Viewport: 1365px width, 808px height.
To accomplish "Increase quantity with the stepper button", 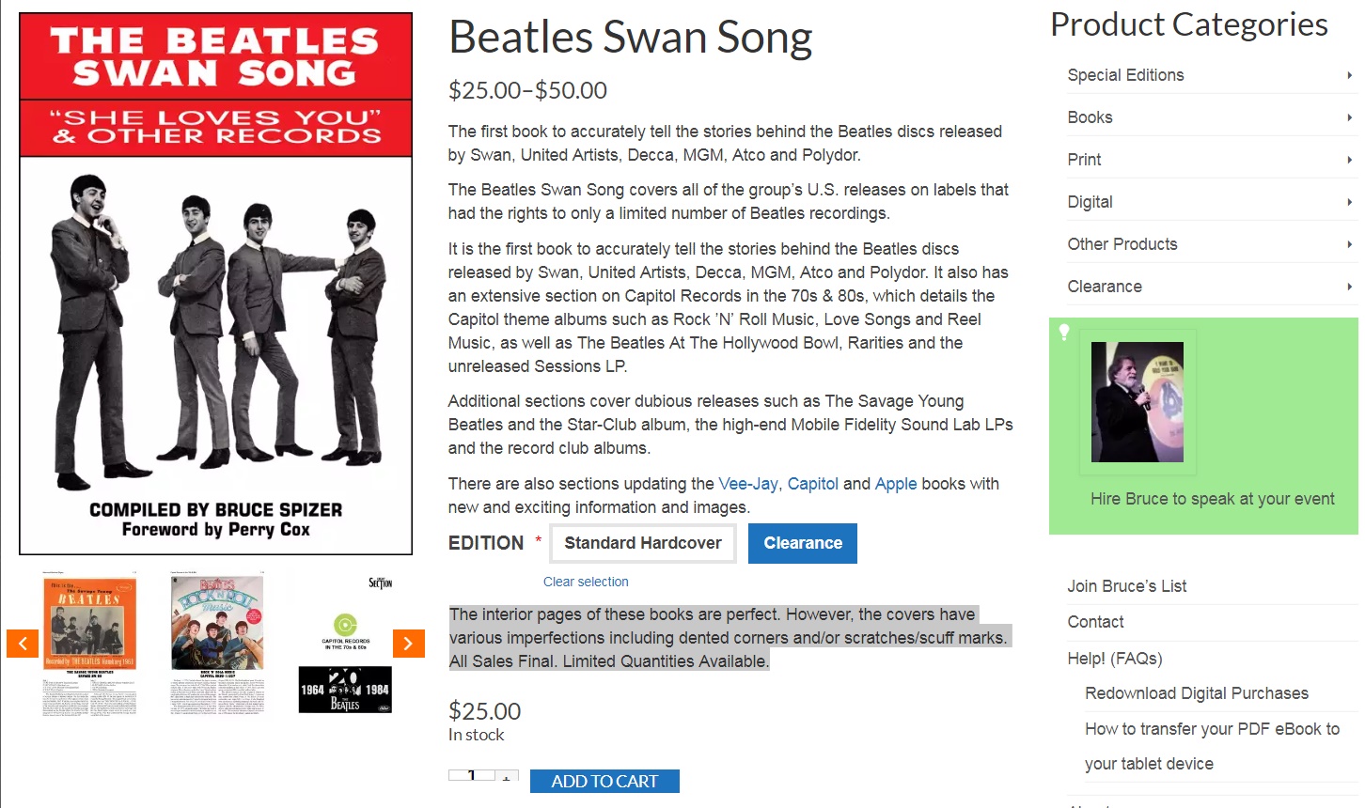I will [507, 776].
